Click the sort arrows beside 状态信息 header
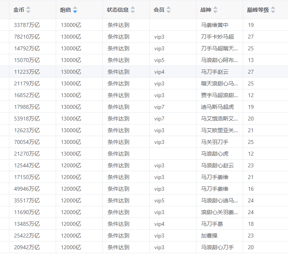 point(133,10)
